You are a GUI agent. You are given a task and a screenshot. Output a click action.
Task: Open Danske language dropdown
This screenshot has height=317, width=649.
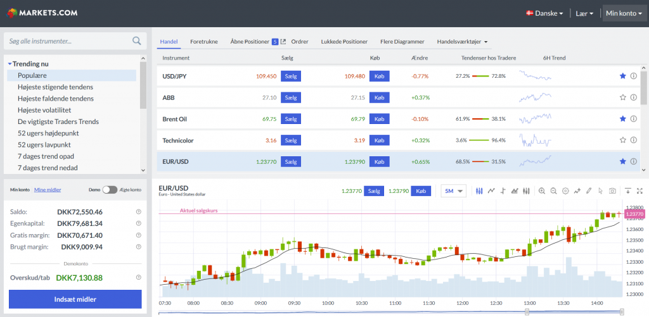pos(544,13)
